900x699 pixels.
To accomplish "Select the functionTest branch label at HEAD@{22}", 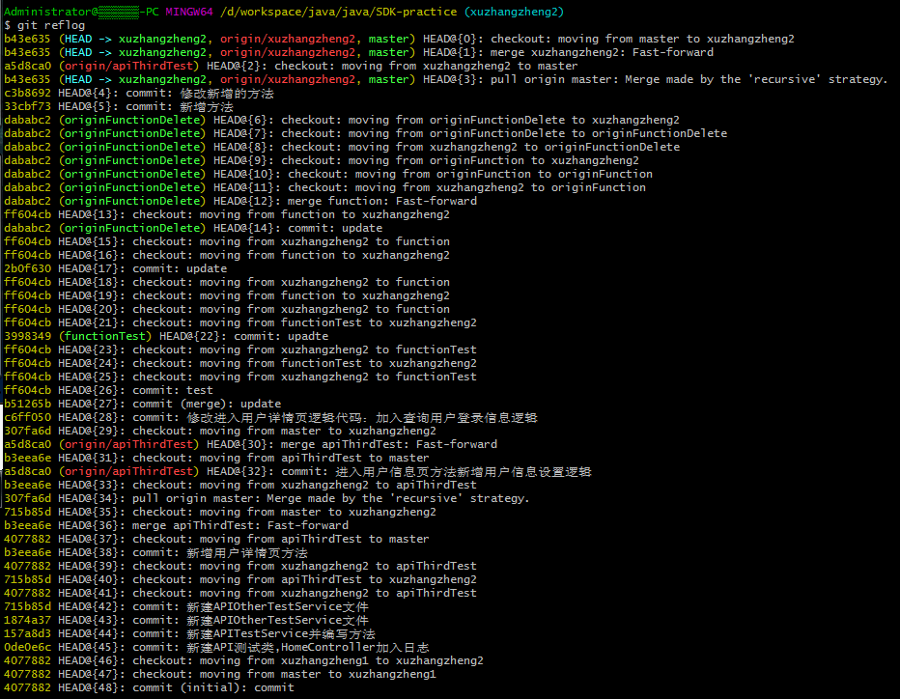I will [x=105, y=336].
